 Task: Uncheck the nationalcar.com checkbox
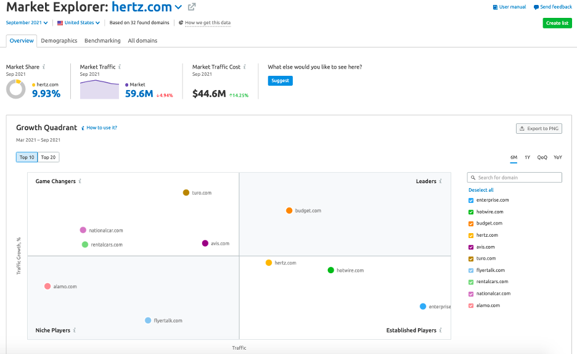click(470, 294)
